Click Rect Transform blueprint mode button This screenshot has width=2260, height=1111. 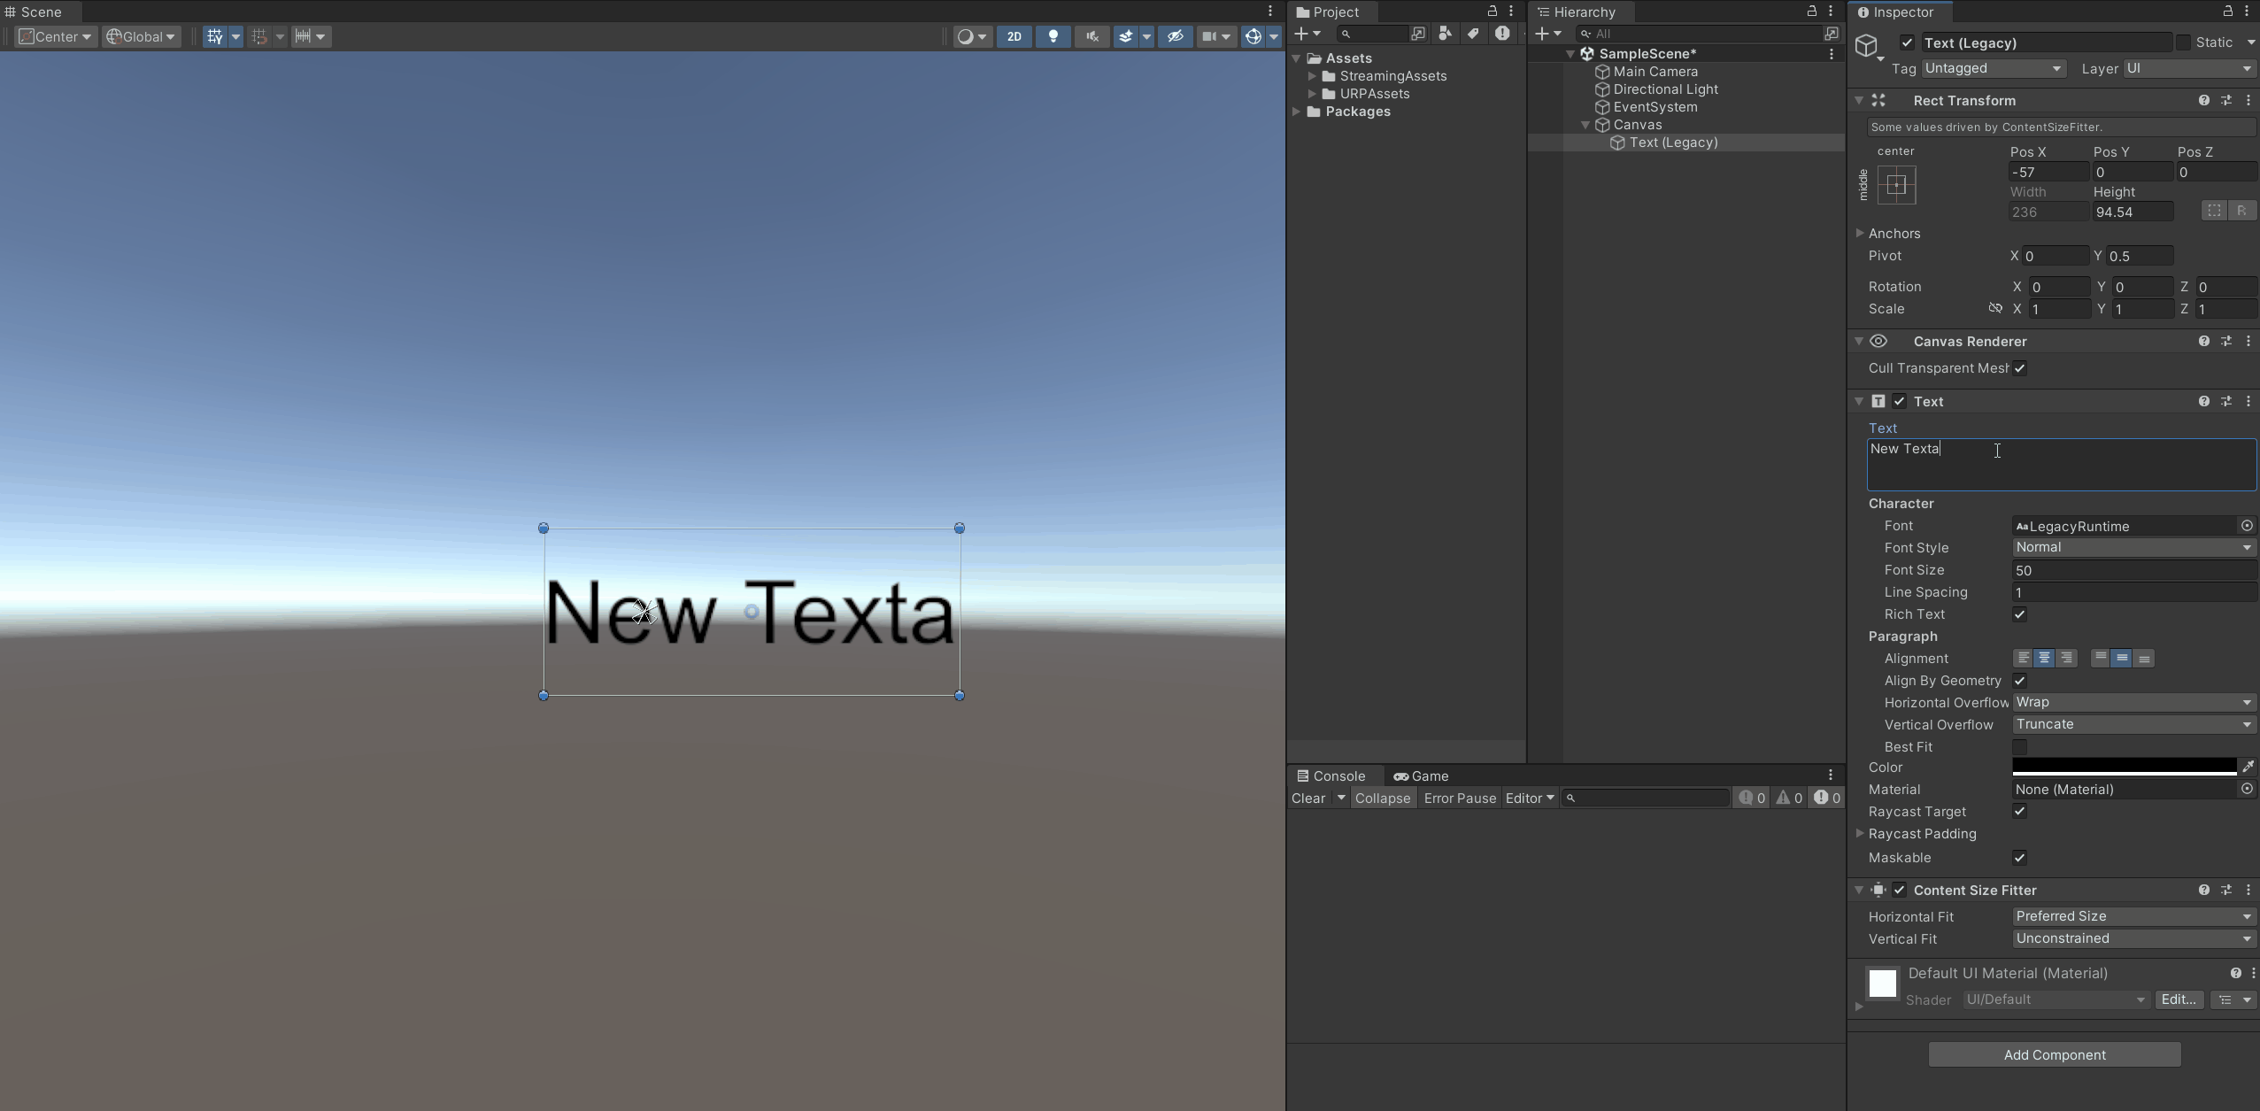tap(2214, 211)
